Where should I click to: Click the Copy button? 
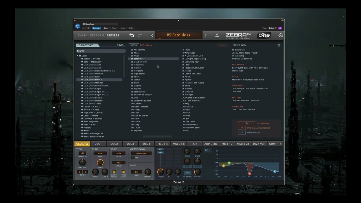pos(106,28)
